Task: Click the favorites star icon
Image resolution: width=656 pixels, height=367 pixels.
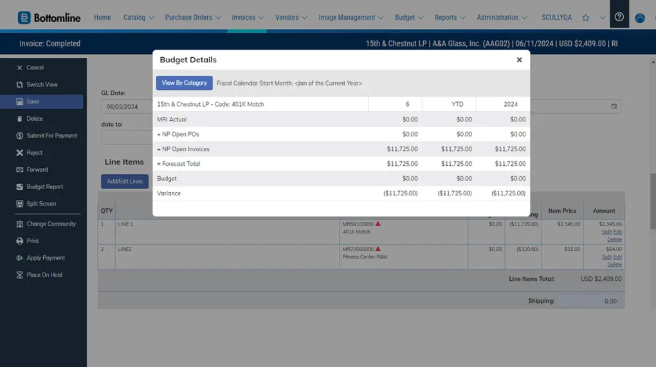Action: (x=585, y=18)
